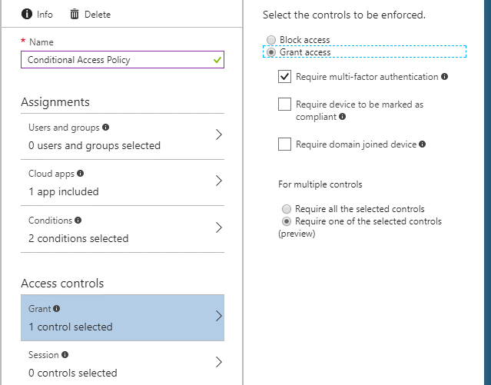Select Block access radio button
This screenshot has width=491, height=385.
click(x=270, y=40)
